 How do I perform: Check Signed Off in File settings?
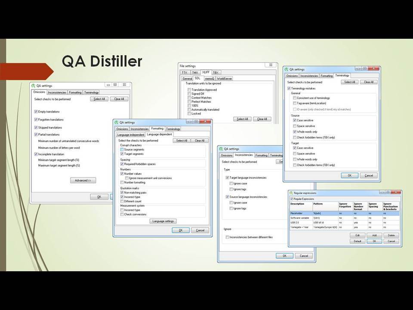[x=189, y=93]
